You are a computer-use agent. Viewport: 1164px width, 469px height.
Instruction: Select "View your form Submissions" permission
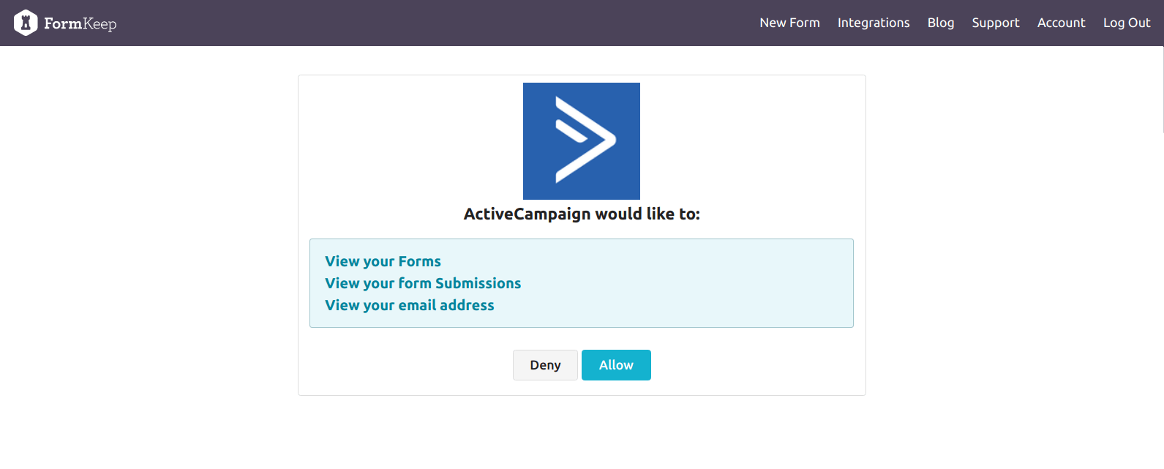[423, 283]
